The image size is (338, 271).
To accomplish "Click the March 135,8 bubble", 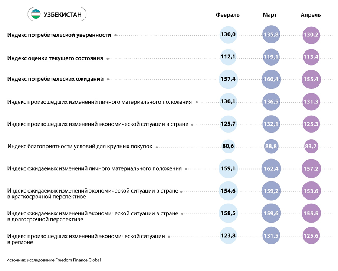I will coord(270,34).
